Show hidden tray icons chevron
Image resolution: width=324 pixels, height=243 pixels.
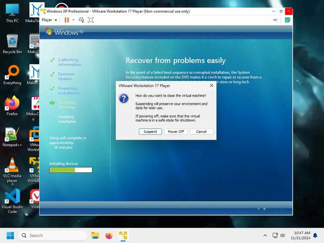pos(265,235)
